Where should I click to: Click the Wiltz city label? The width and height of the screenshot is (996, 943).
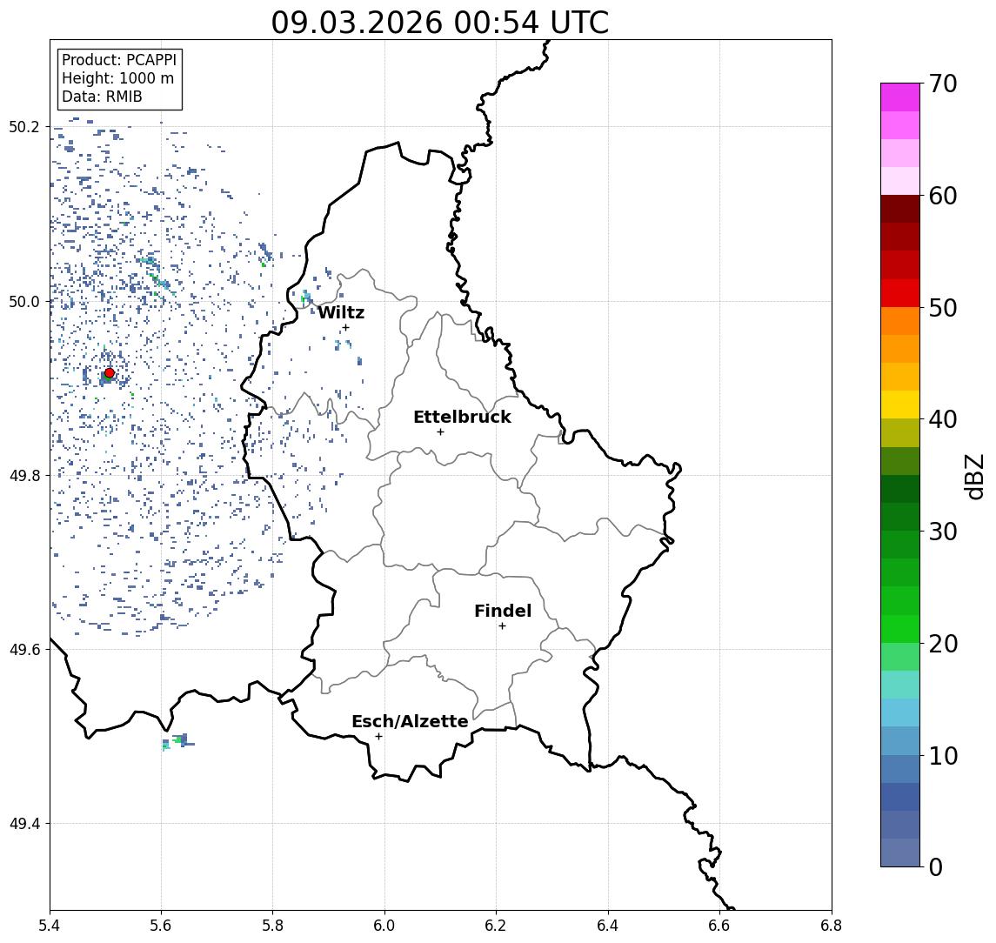coord(341,312)
